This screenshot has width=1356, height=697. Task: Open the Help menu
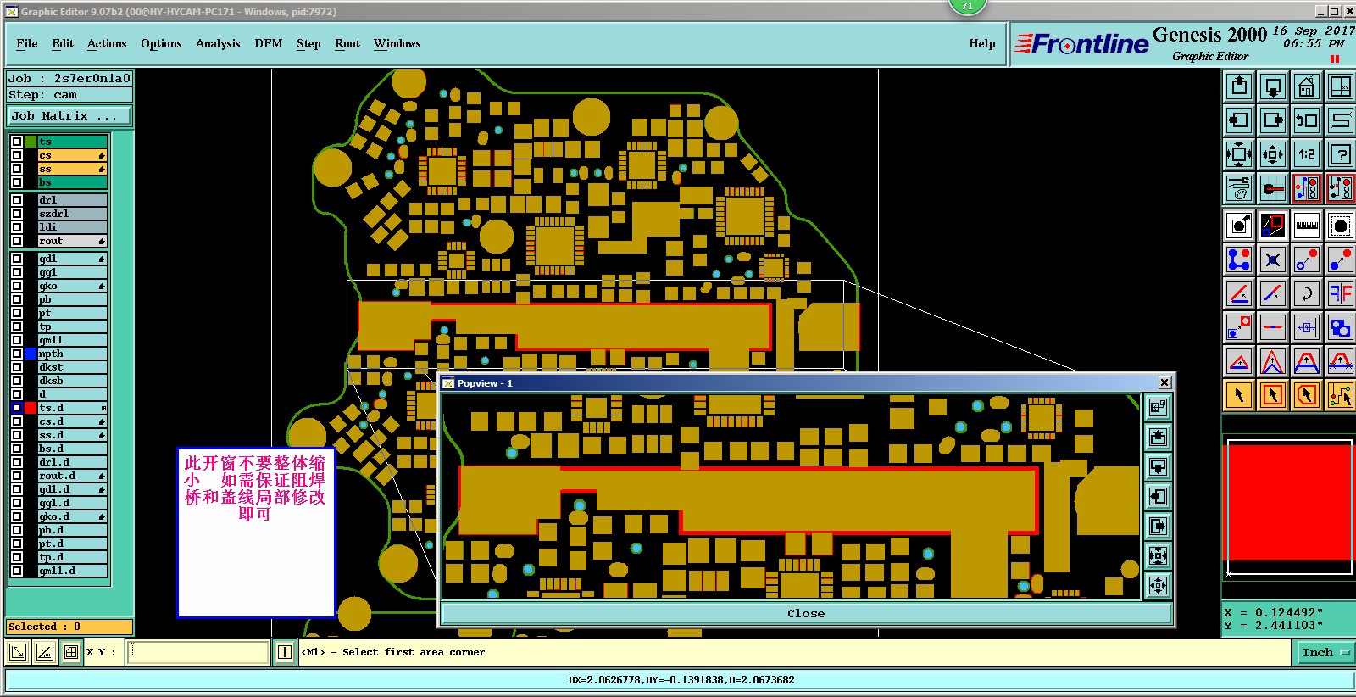point(982,43)
